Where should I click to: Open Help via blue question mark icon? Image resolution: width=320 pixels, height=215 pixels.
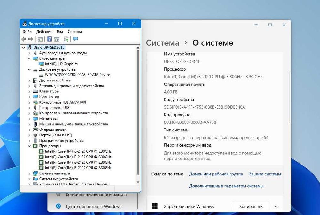click(49, 39)
